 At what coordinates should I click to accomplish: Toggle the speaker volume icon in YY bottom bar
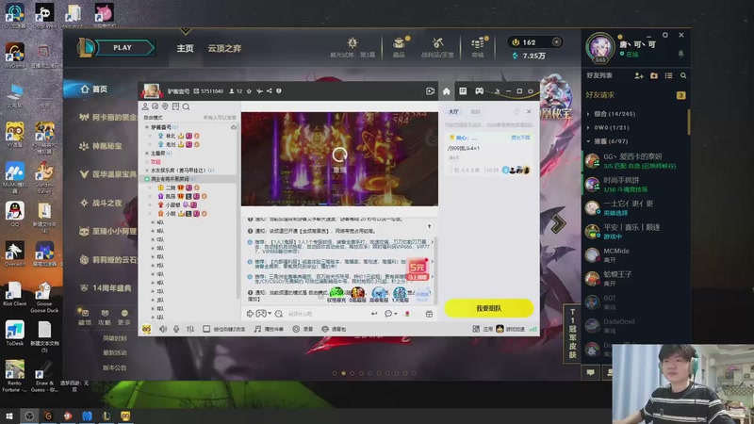(x=163, y=329)
